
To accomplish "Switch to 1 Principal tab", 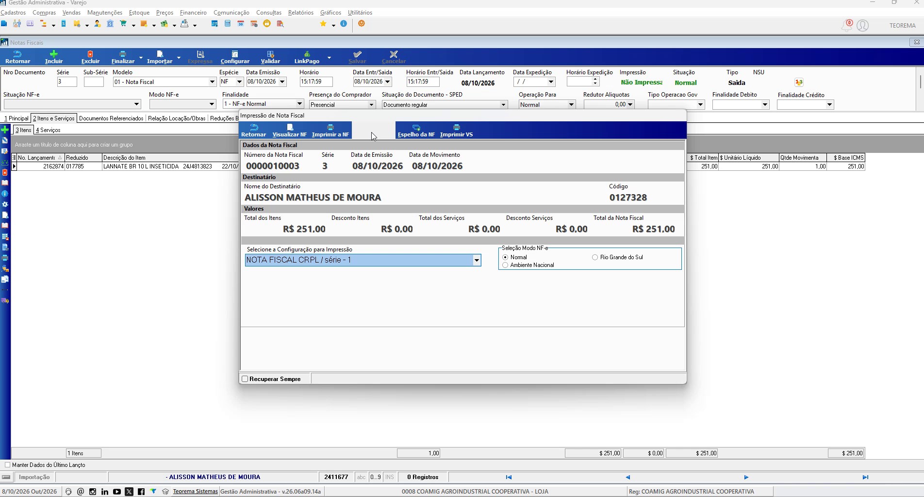I will pos(16,118).
